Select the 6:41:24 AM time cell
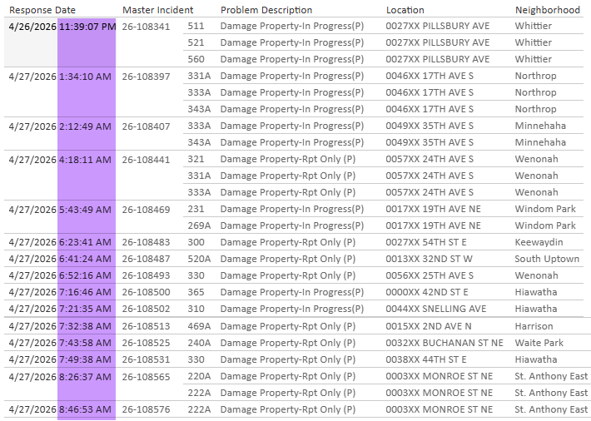This screenshot has height=421, width=591. [x=85, y=259]
